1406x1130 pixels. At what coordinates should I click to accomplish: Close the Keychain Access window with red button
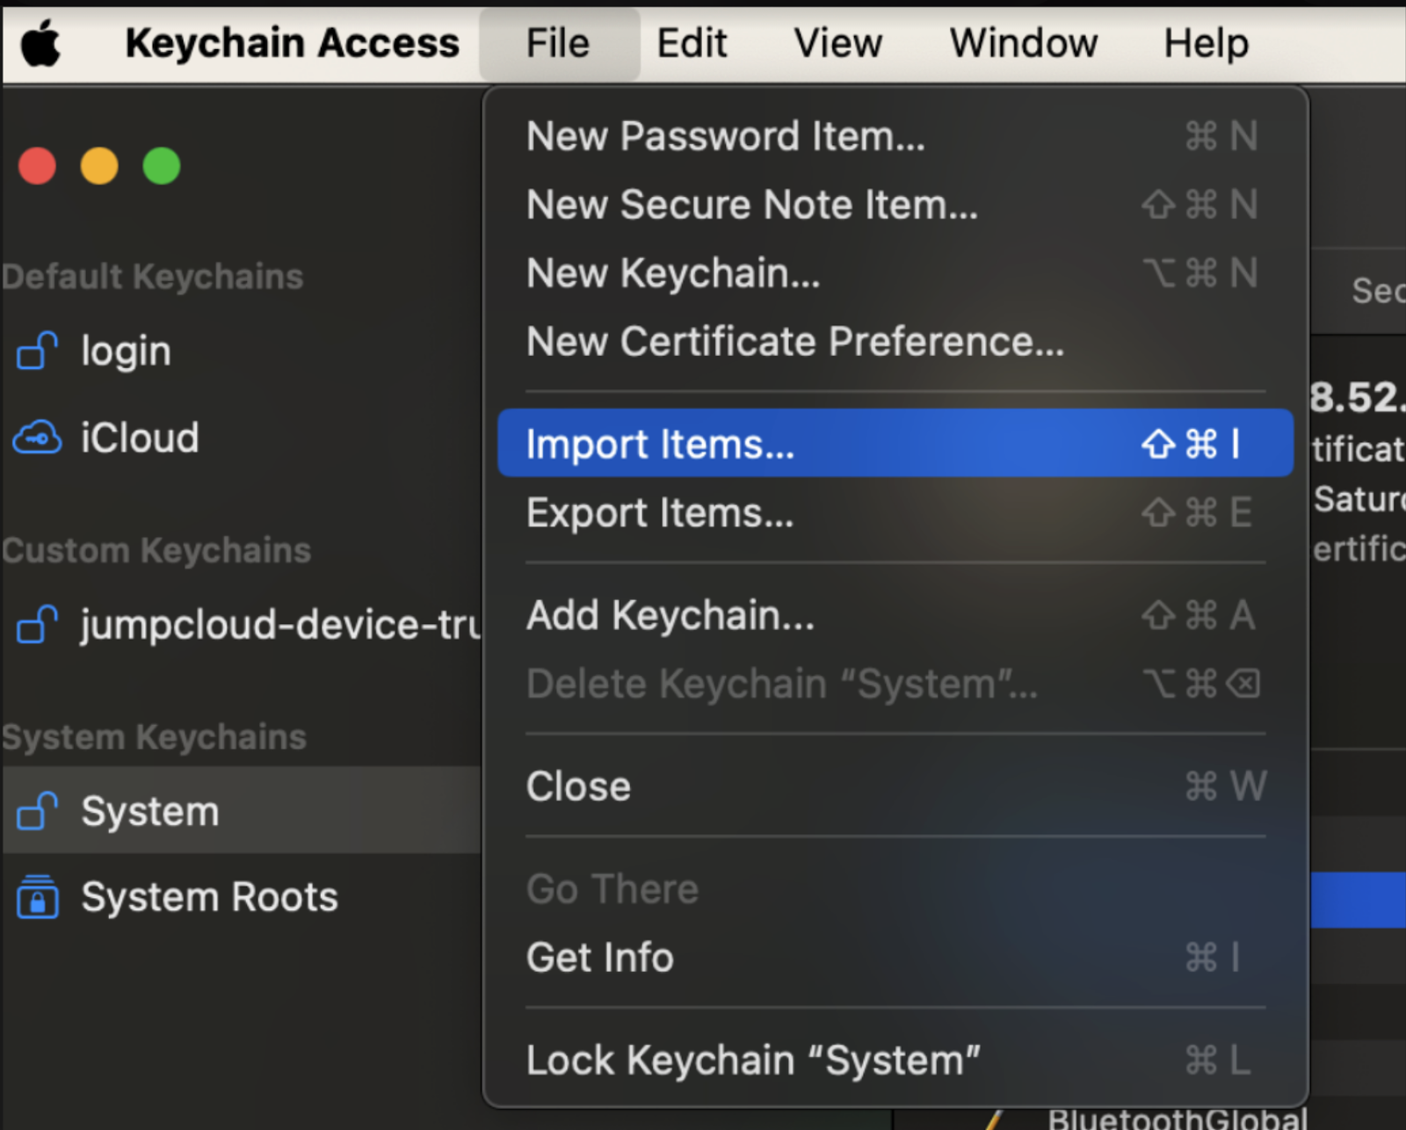pos(37,166)
